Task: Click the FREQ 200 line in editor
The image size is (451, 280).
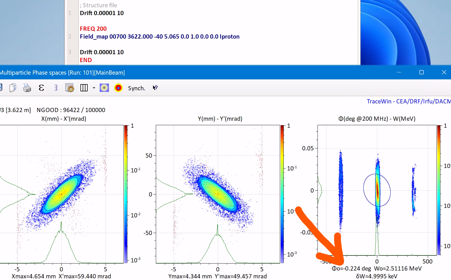Action: [93, 29]
